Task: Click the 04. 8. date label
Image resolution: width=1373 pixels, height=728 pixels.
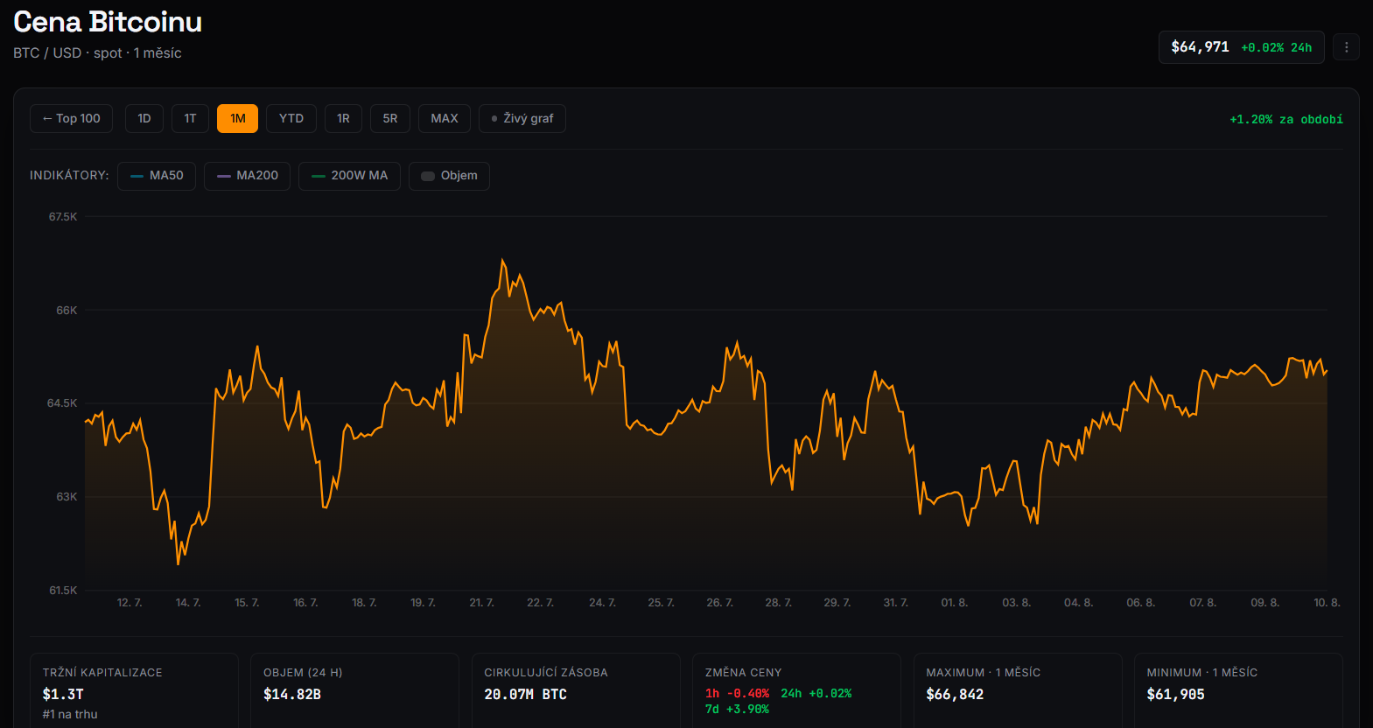Action: pos(1078,603)
